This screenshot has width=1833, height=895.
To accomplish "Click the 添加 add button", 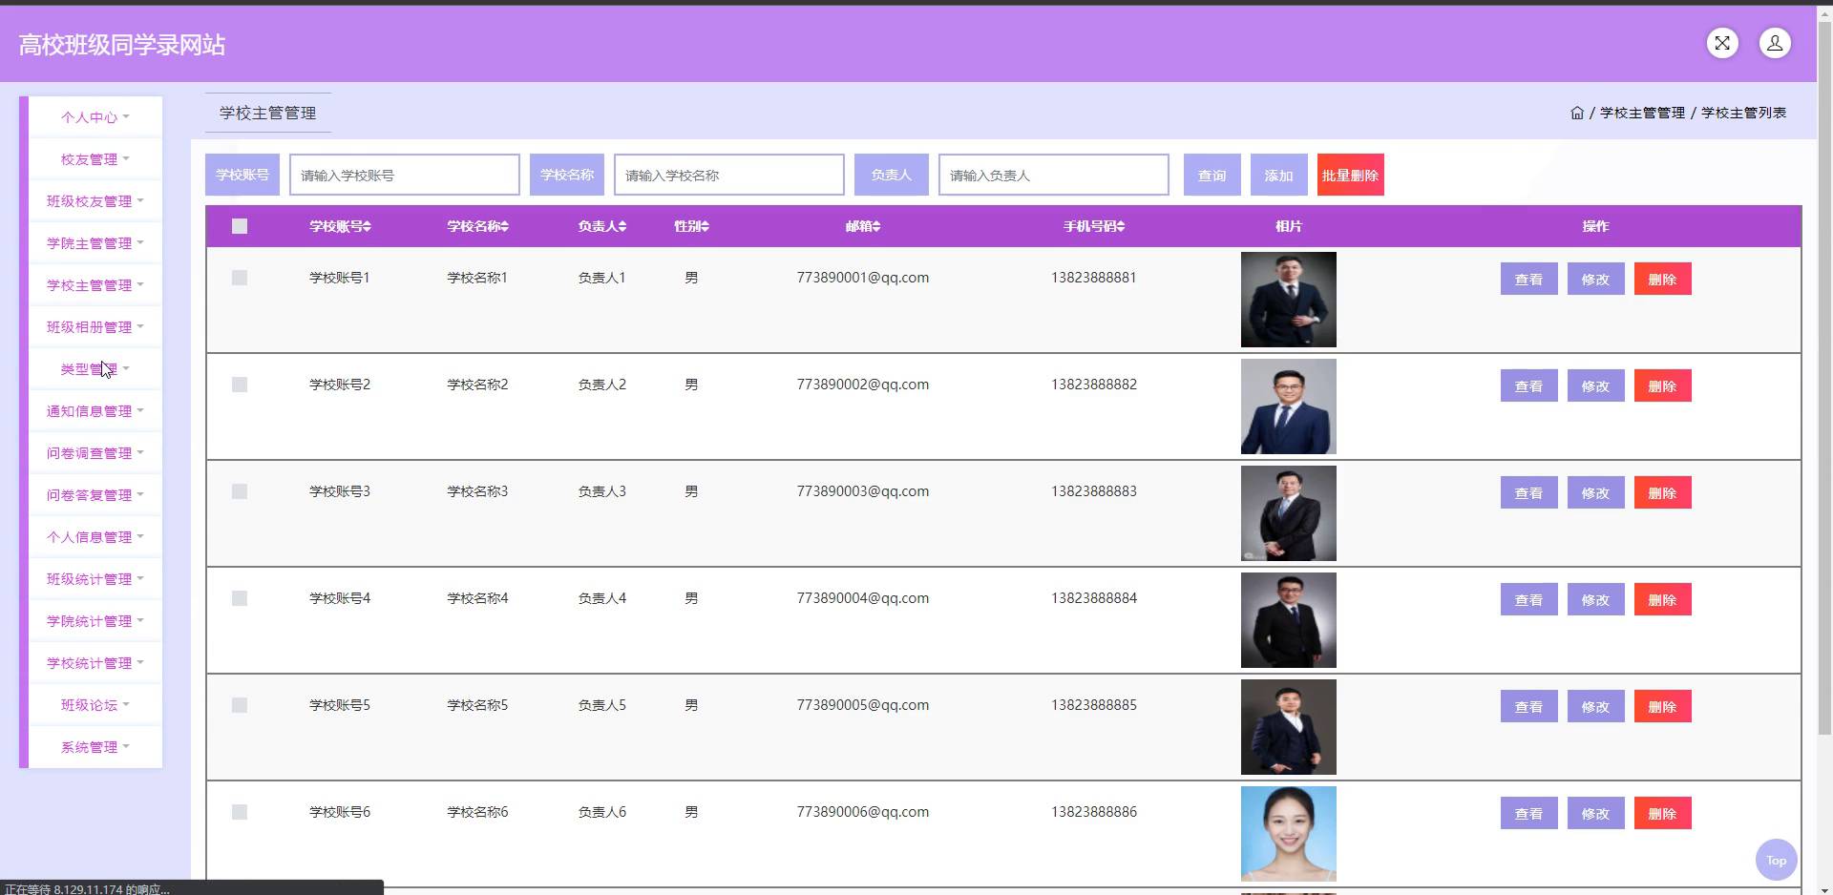I will click(x=1279, y=175).
